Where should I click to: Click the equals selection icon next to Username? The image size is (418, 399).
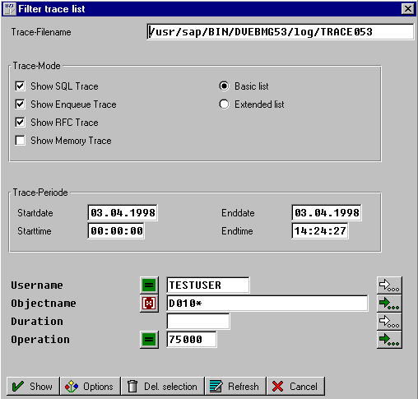[x=149, y=285]
